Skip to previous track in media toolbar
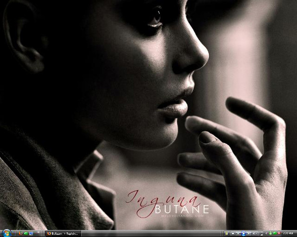This screenshot has width=297, height=237. pos(238,233)
